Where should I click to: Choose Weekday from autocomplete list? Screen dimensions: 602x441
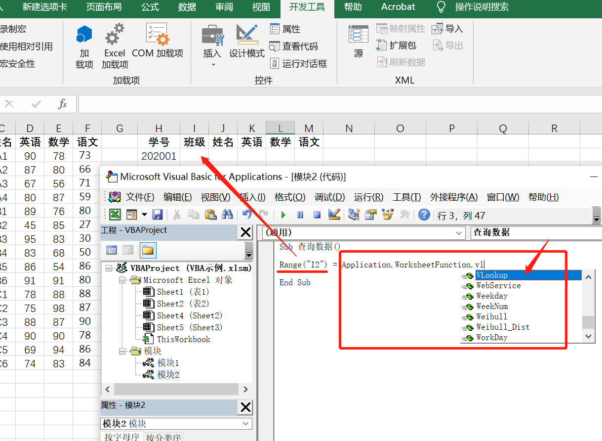[x=492, y=296]
